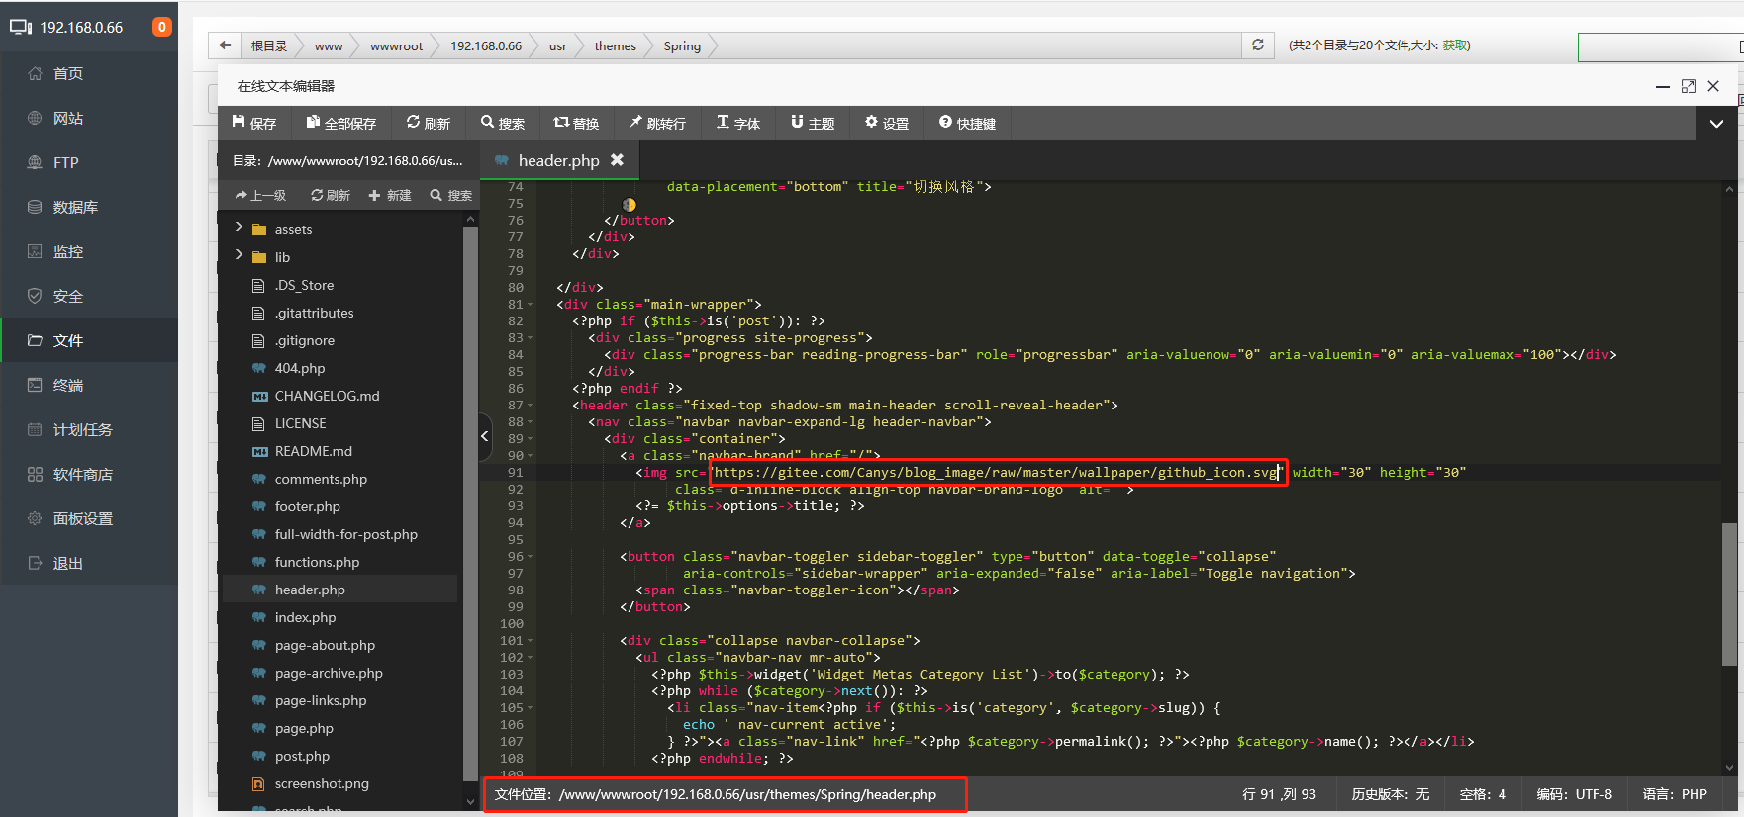Search files in the directory panel
Screen dimensions: 1744x817
451,195
